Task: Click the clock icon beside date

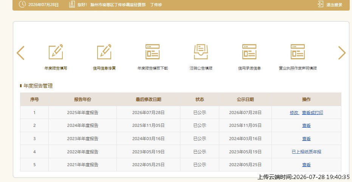Action: (22, 4)
